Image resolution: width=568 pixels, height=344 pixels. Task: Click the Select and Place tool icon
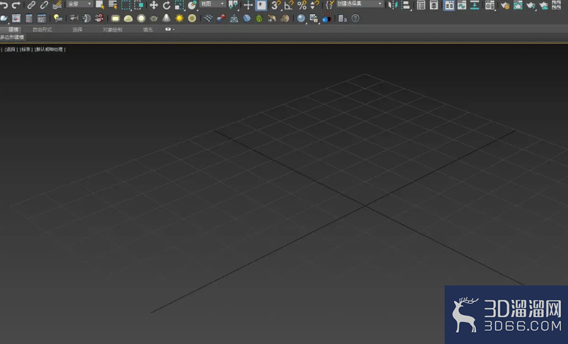pyautogui.click(x=192, y=5)
